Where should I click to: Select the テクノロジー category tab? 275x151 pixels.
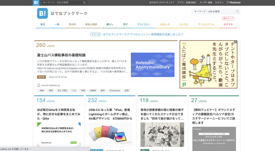pyautogui.click(x=144, y=24)
